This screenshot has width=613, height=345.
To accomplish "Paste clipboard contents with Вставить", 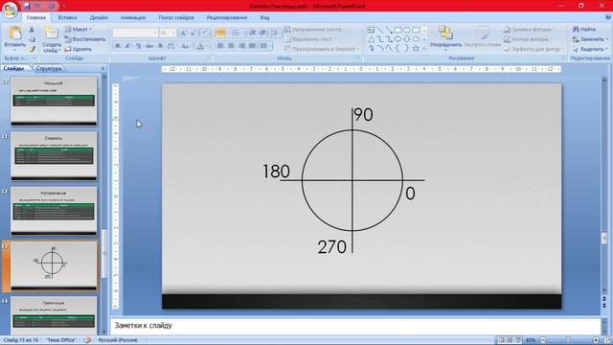I will (x=15, y=39).
